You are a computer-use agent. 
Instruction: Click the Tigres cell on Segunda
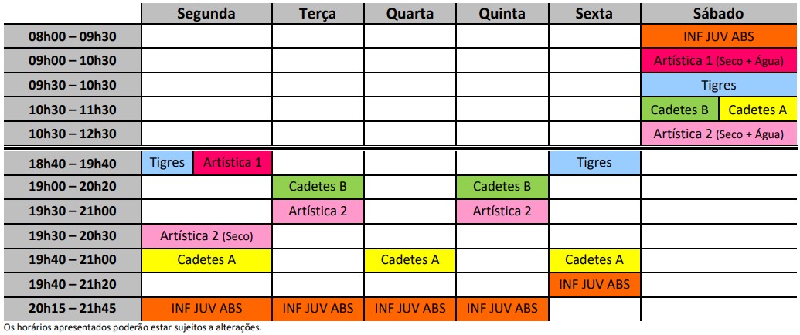pyautogui.click(x=167, y=163)
